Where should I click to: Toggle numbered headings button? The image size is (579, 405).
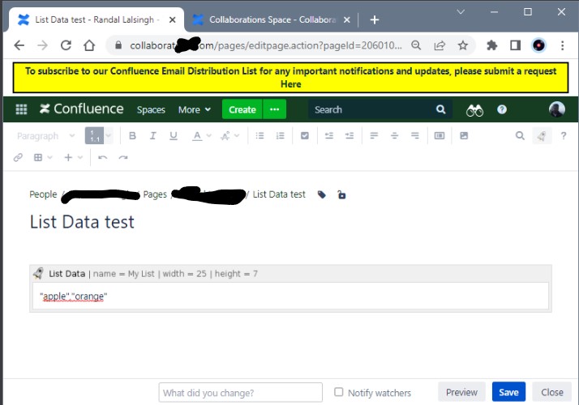tap(95, 136)
